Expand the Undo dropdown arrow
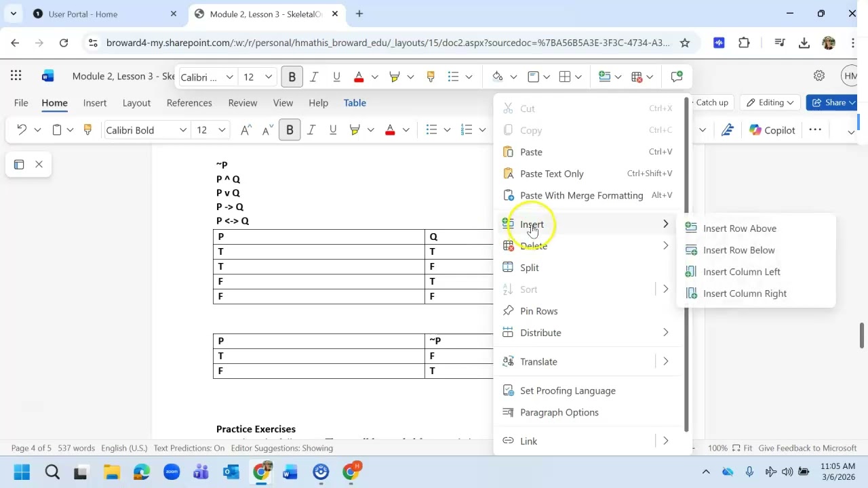Viewport: 868px width, 488px height. 37,130
